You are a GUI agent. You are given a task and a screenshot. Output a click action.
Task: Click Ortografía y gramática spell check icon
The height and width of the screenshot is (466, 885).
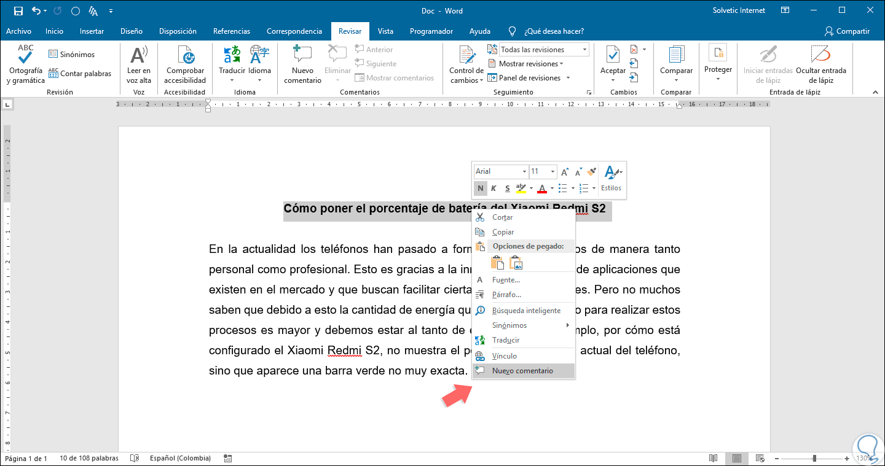pos(25,56)
